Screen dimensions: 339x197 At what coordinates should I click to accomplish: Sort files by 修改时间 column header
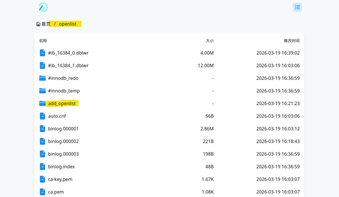point(292,41)
